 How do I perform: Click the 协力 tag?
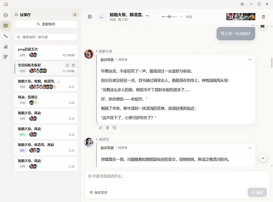point(23,135)
